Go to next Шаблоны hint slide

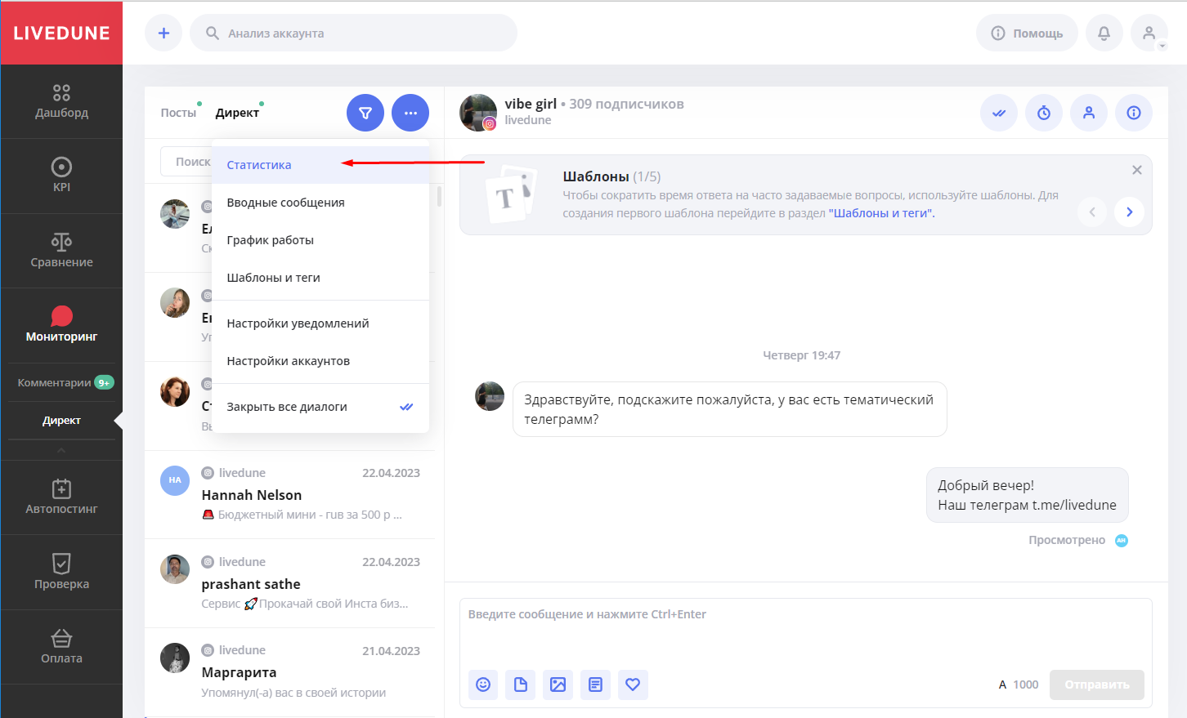pos(1130,212)
